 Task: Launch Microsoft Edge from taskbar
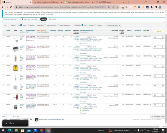pos(10,130)
